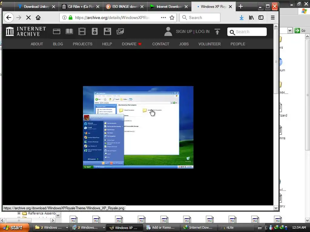Open Internet Archive images icon
Image resolution: width=310 pixels, height=232 pixels.
120,31
